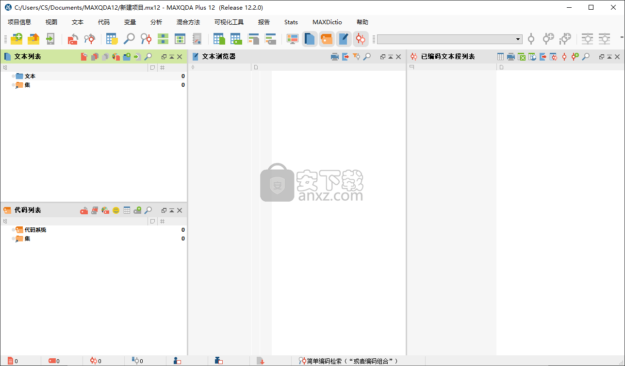The width and height of the screenshot is (625, 366).
Task: Click the logbook notebook icon in toolbar
Action: pos(197,39)
